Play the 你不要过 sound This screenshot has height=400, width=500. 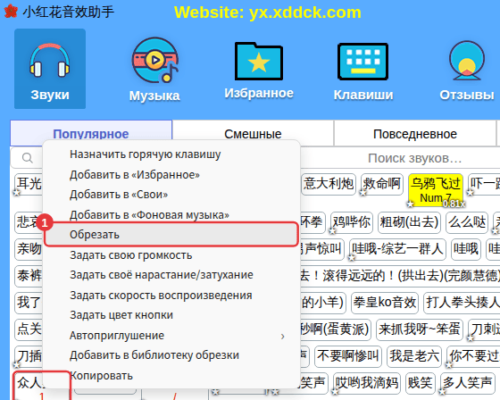[473, 356]
